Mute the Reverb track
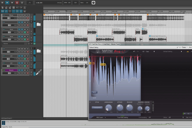The image size is (192, 128). click(25, 70)
